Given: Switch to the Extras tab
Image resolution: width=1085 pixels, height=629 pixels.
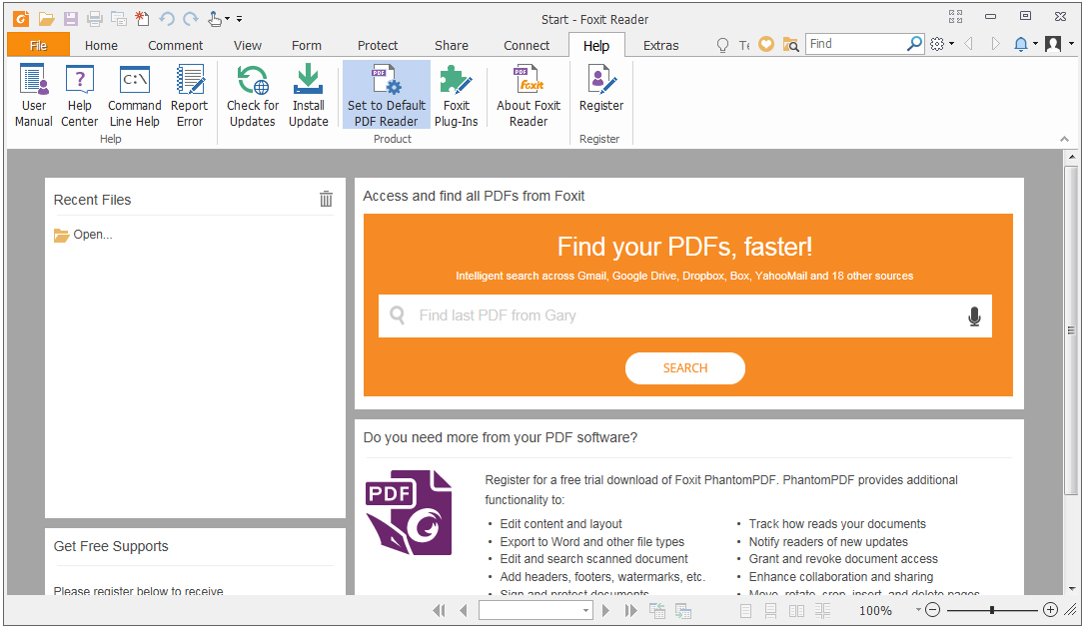Looking at the screenshot, I should [660, 46].
